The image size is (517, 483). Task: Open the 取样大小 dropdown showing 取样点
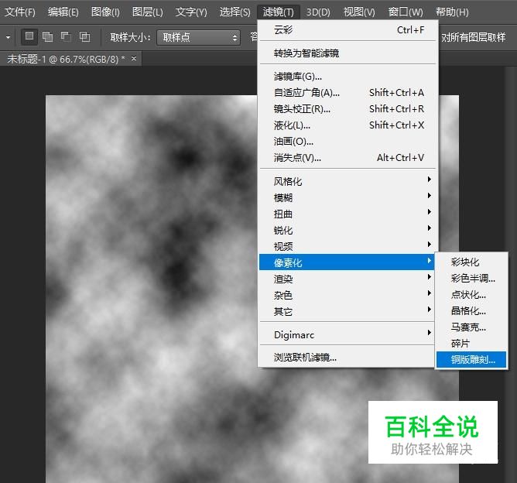[x=198, y=37]
